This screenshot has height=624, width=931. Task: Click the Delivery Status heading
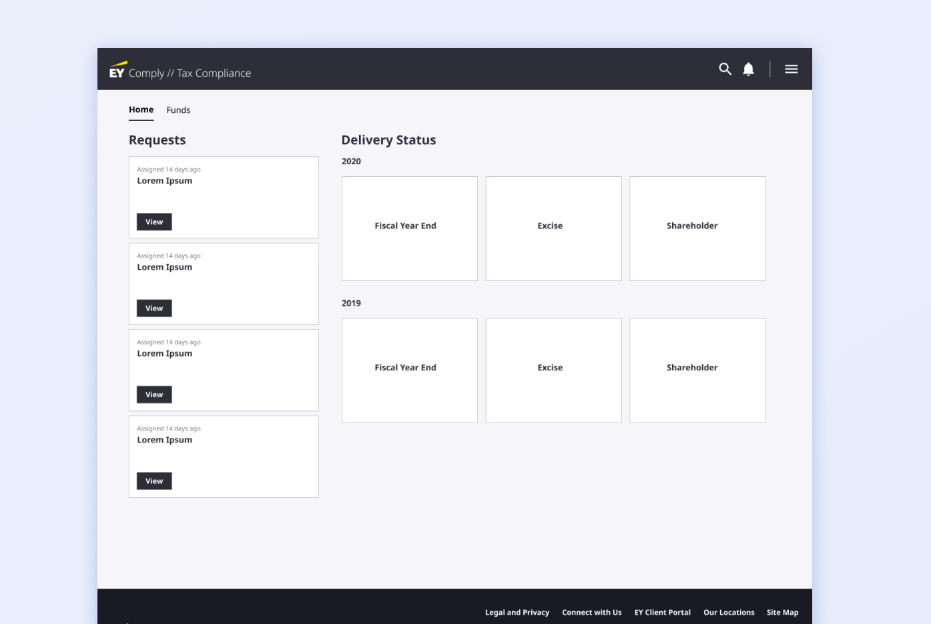tap(388, 140)
